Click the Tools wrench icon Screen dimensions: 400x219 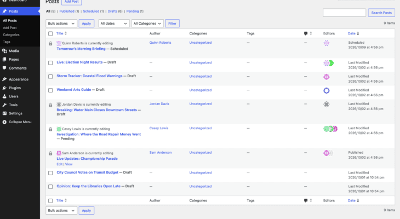coord(4,105)
